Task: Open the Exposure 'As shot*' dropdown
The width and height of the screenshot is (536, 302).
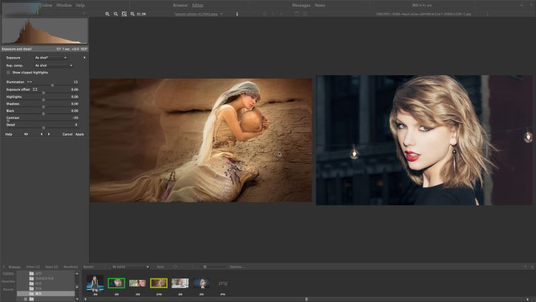Action: point(51,58)
